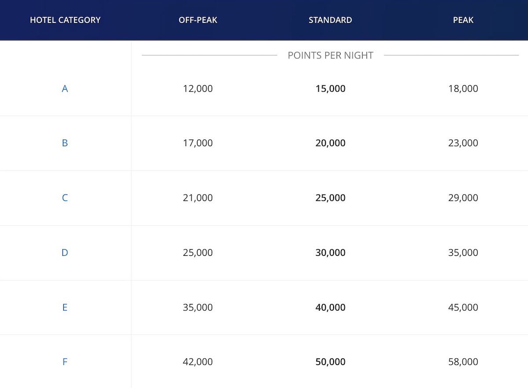Click the Peak column header
The image size is (528, 388).
[x=463, y=20]
